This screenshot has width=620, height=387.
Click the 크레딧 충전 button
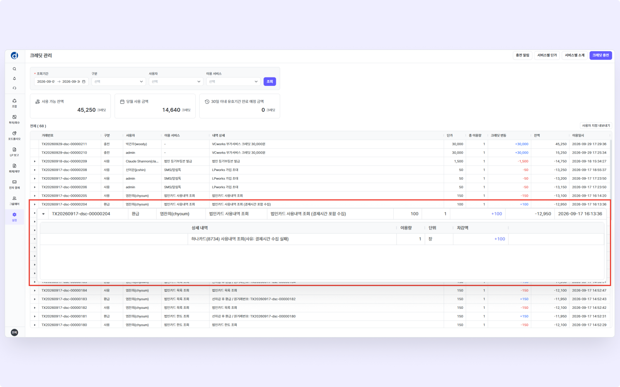pos(601,55)
